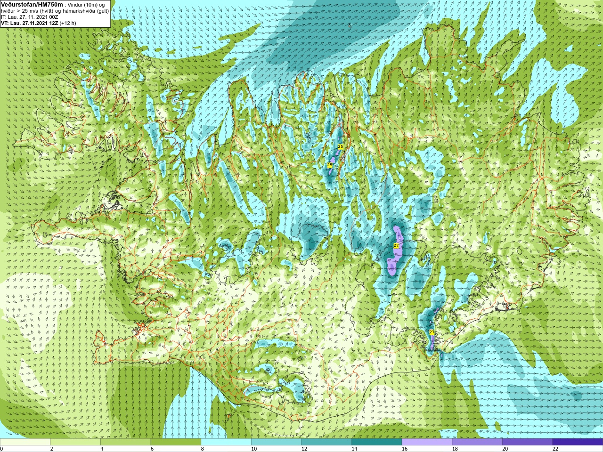Viewport: 603px width, 452px height.
Task: Choose the above-22 m/s dark indigo legend swatch
Action: 578,442
